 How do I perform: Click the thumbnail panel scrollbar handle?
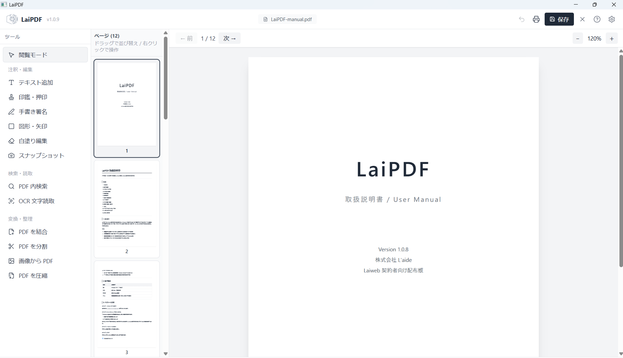[166, 78]
